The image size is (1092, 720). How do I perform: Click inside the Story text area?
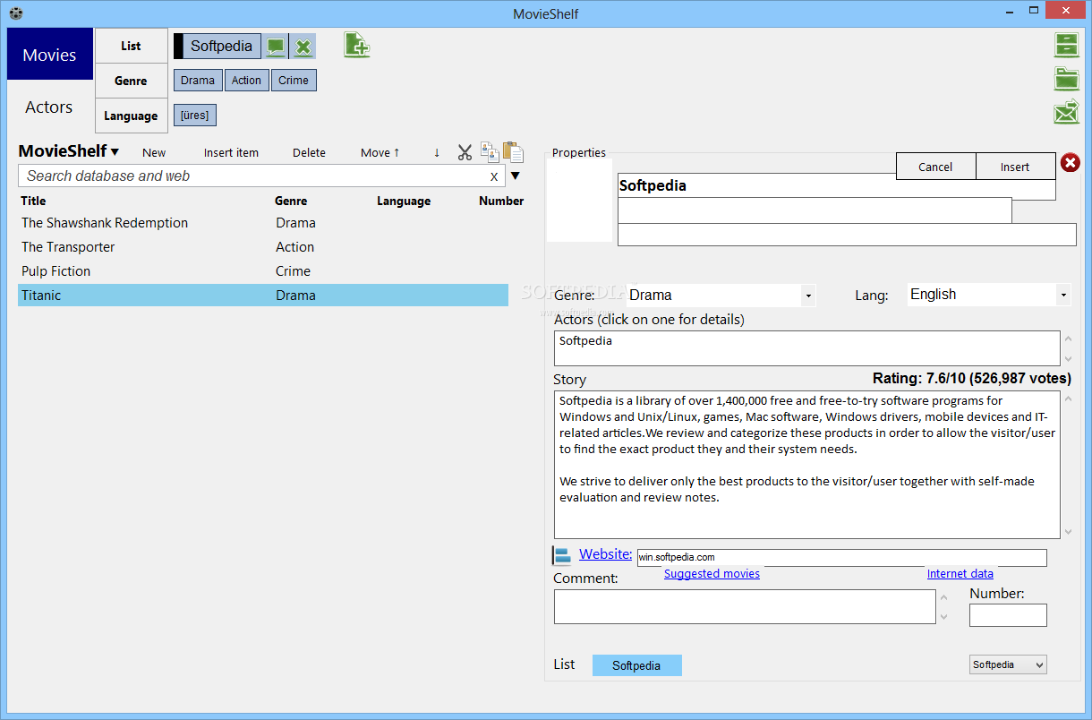coord(806,464)
